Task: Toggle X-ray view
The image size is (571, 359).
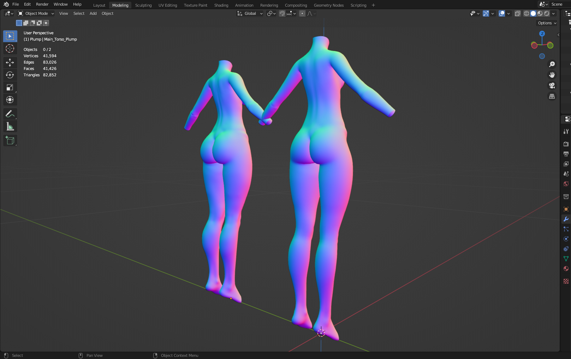Action: (x=517, y=13)
